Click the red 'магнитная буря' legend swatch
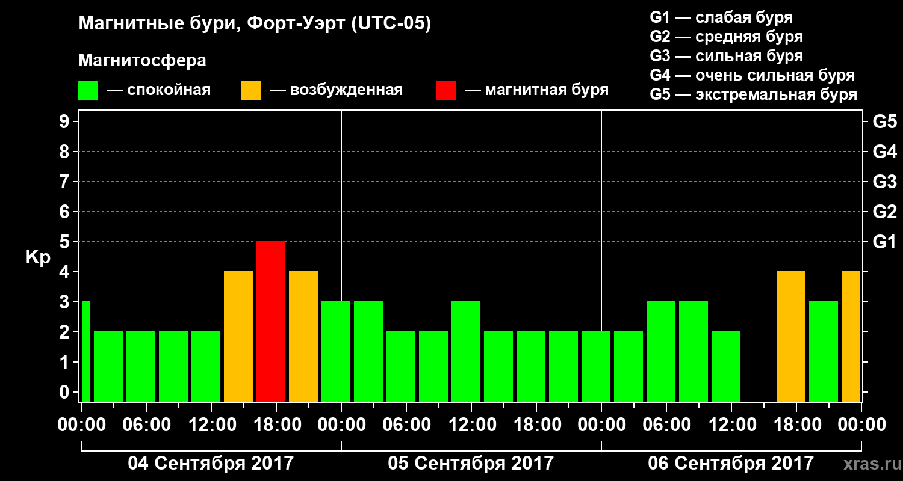This screenshot has width=903, height=481. point(445,91)
